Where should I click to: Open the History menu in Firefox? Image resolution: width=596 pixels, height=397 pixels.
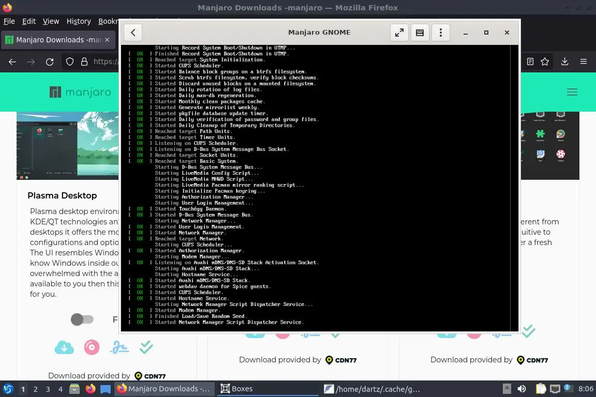[79, 21]
